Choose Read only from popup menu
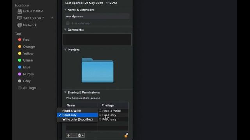The image size is (250, 140). 77,115
